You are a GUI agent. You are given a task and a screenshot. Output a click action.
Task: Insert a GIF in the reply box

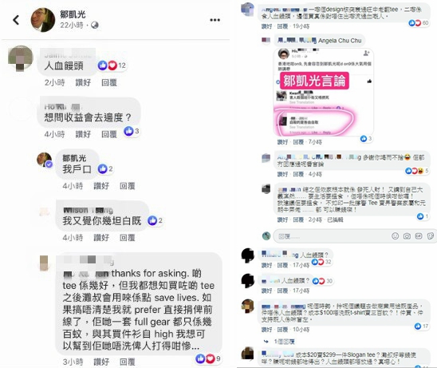point(419,236)
